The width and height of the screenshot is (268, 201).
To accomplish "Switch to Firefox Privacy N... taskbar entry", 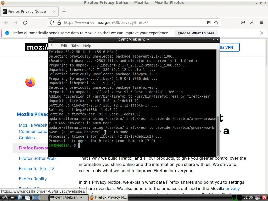I will coord(108,197).
